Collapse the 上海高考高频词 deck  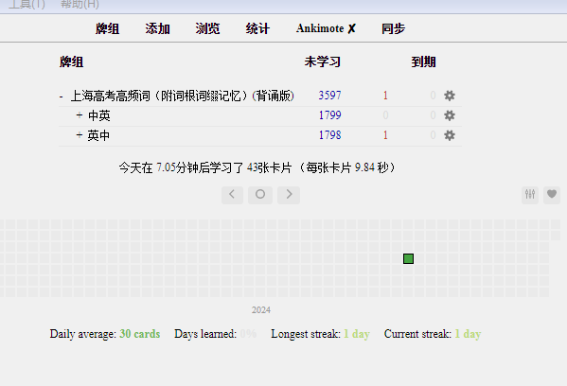click(x=62, y=96)
